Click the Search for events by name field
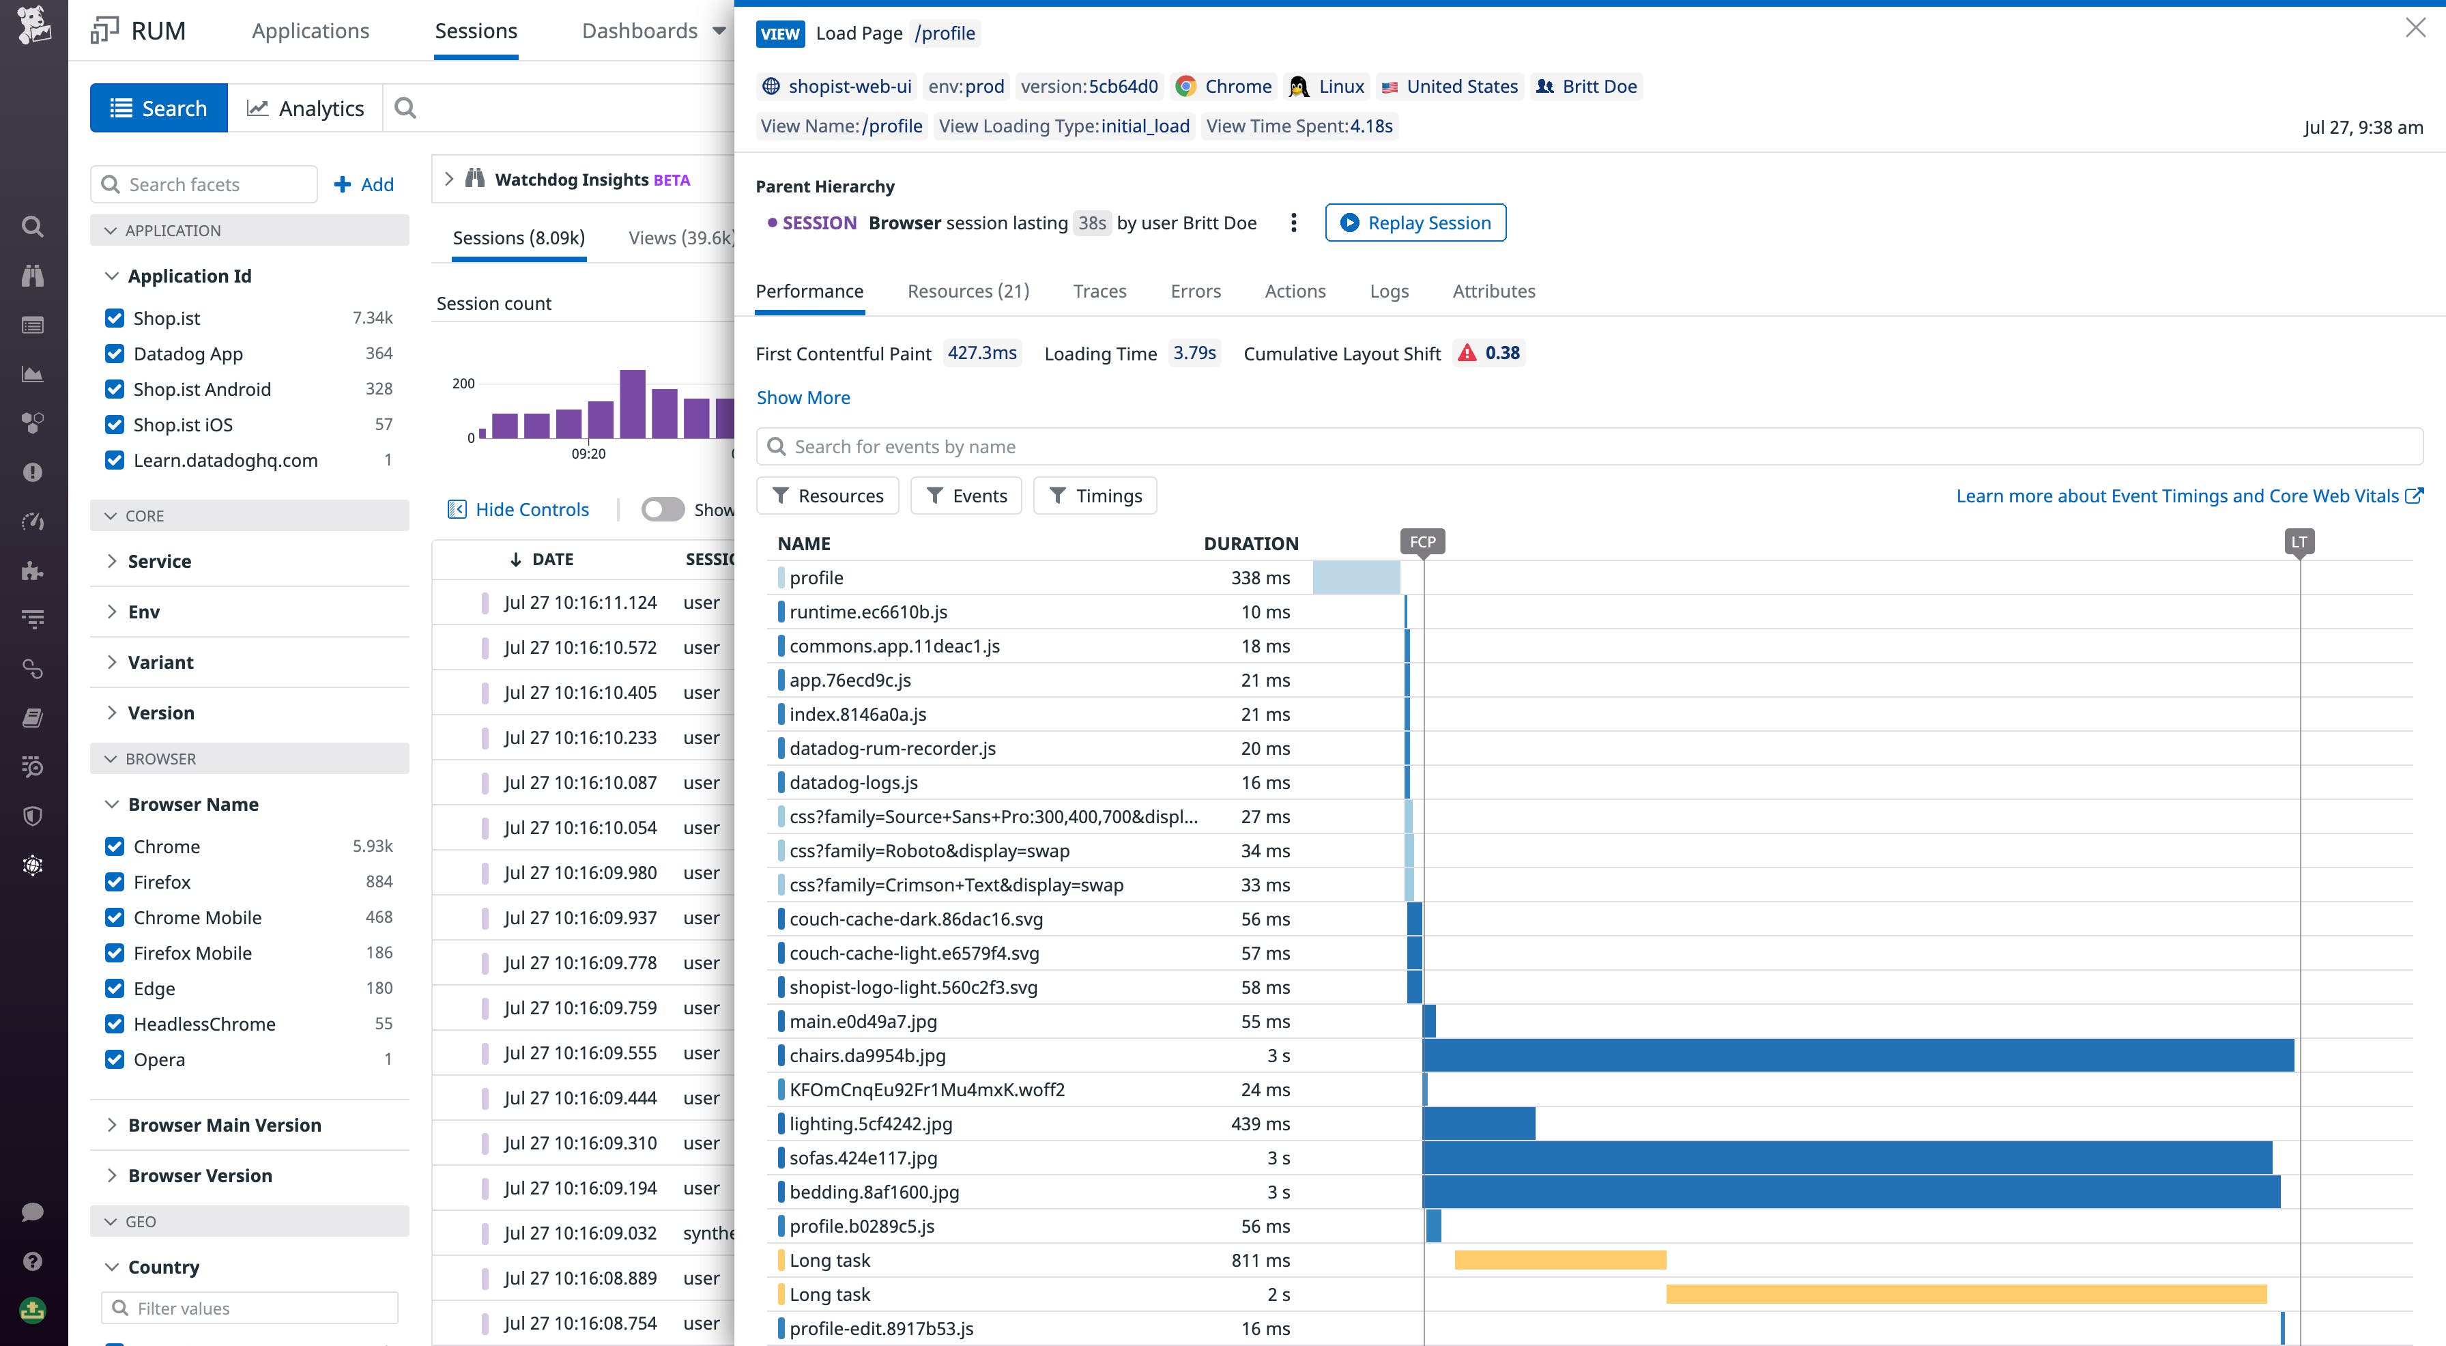 tap(1589, 446)
